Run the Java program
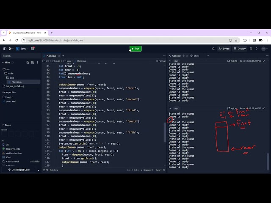 tap(135, 49)
